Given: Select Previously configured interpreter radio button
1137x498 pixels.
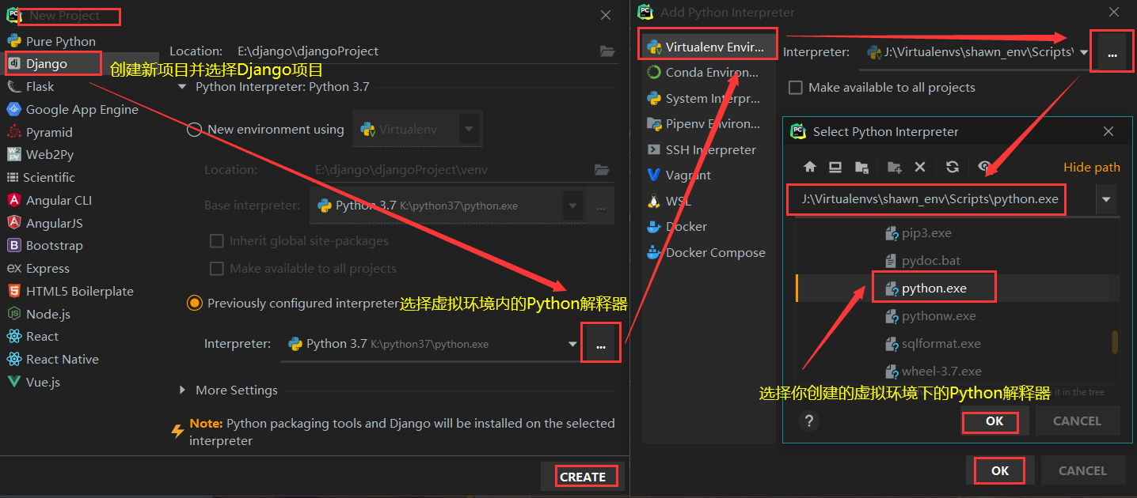Looking at the screenshot, I should pyautogui.click(x=194, y=304).
